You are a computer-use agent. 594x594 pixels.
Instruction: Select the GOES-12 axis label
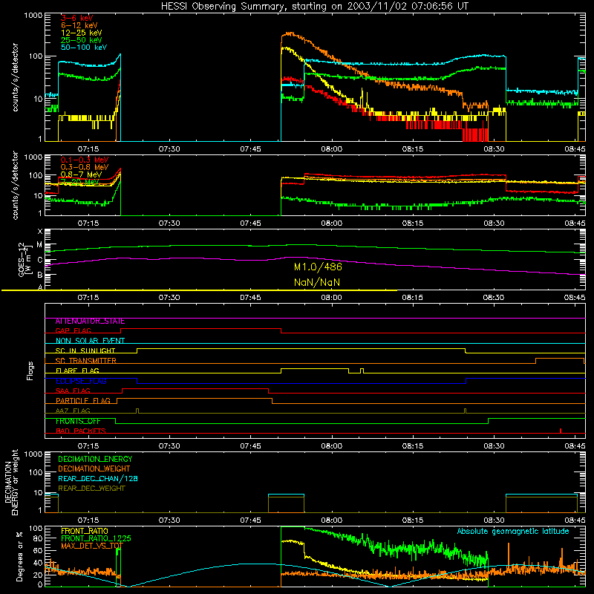click(25, 260)
